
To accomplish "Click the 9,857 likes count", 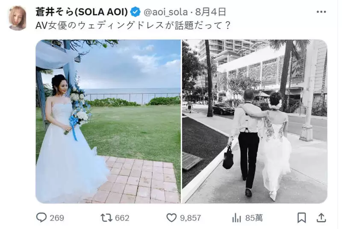I will coord(190,218).
